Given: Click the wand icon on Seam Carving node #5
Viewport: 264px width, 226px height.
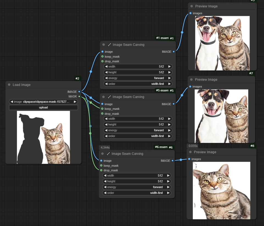Looking at the screenshot, I should [109, 97].
